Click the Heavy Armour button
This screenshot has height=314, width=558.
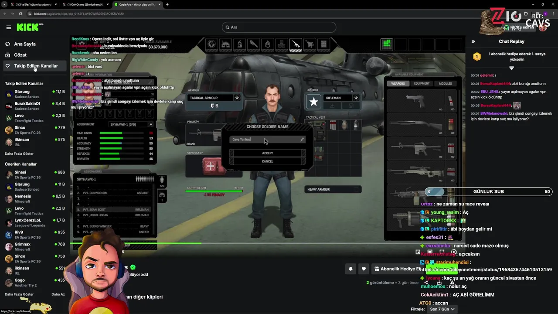point(333,189)
